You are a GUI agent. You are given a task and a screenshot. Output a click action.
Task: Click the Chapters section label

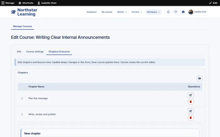tap(23, 73)
